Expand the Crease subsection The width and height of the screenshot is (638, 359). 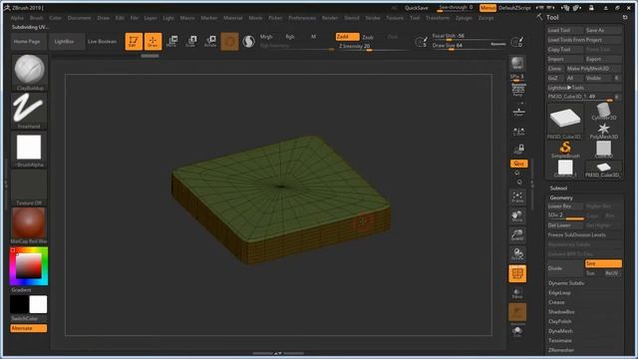[556, 302]
